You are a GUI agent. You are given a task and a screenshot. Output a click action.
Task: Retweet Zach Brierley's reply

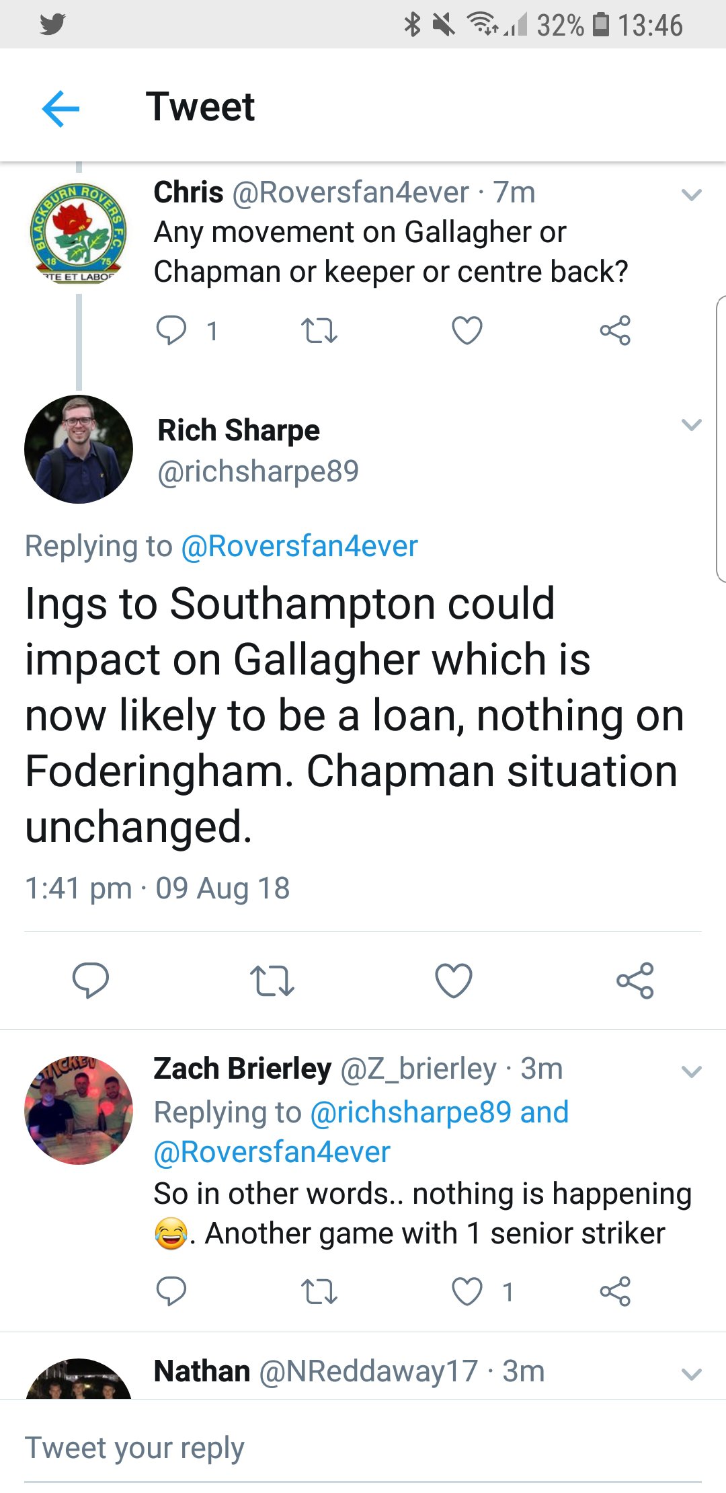(319, 1291)
